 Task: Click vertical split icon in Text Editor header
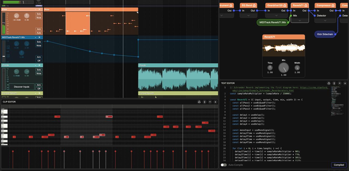point(334,83)
